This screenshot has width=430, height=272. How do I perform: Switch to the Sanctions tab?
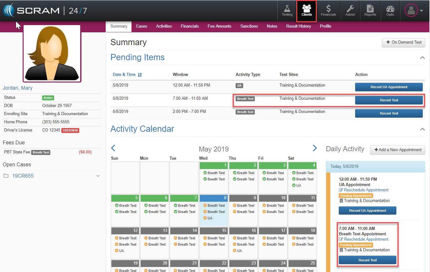[249, 26]
